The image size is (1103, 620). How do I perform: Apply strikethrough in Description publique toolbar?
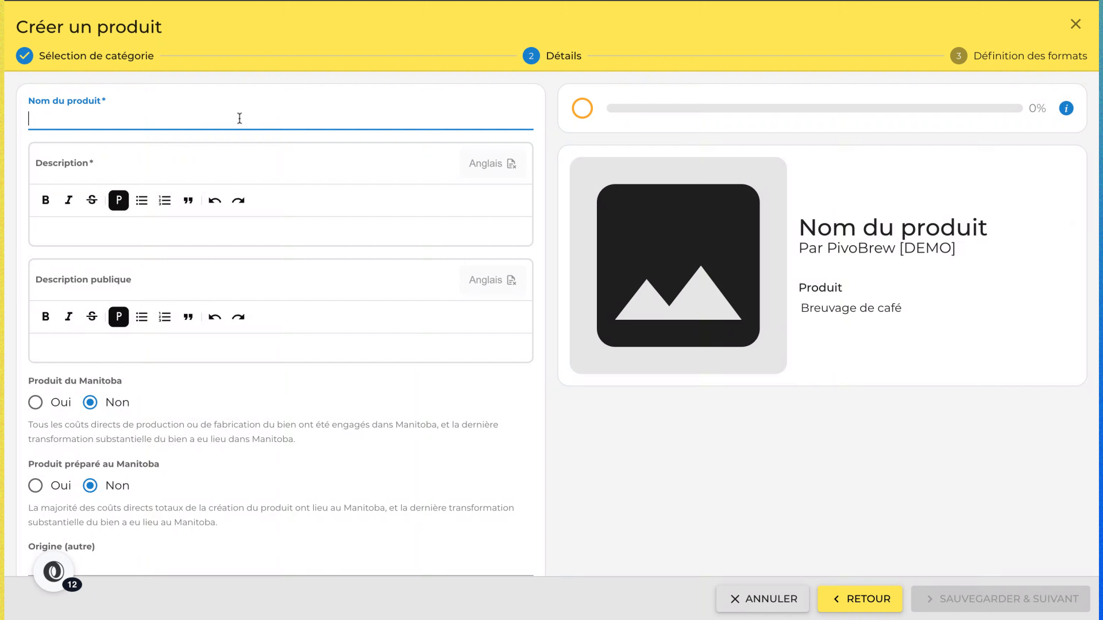point(92,317)
